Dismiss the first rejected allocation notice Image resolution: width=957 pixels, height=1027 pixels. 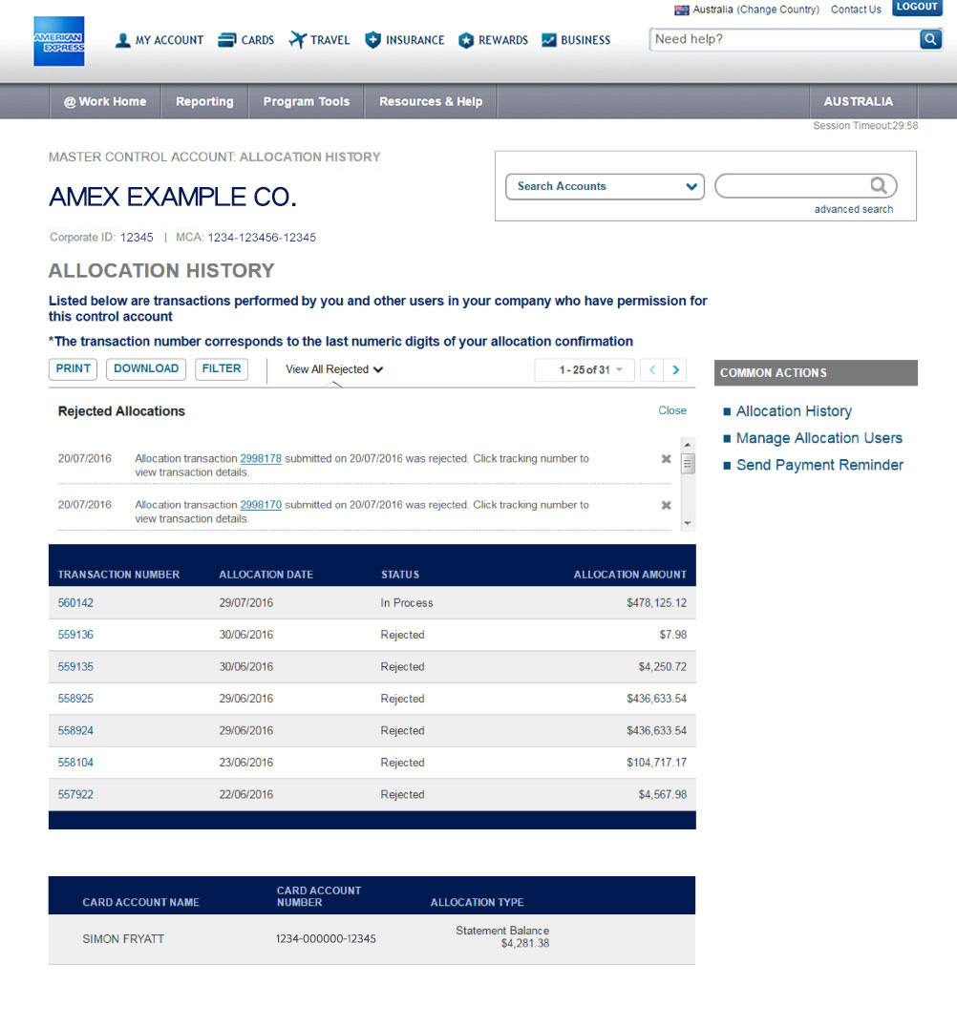[x=666, y=458]
